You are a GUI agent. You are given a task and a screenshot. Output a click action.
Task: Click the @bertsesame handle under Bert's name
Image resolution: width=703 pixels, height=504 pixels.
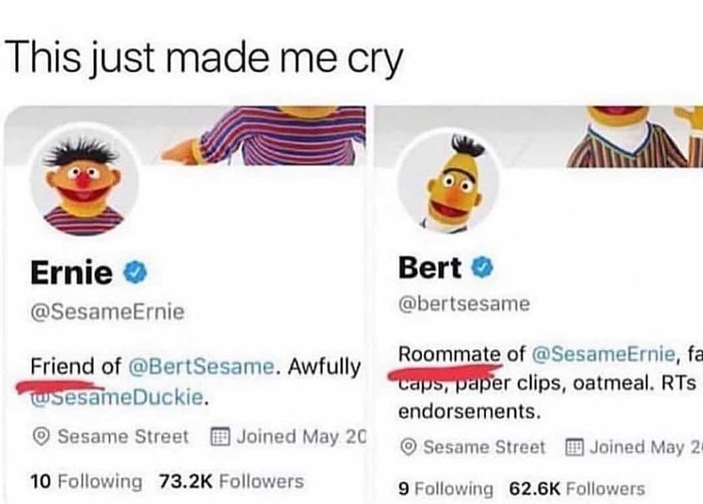pyautogui.click(x=464, y=303)
